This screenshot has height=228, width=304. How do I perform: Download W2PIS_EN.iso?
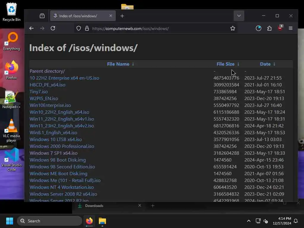click(44, 99)
